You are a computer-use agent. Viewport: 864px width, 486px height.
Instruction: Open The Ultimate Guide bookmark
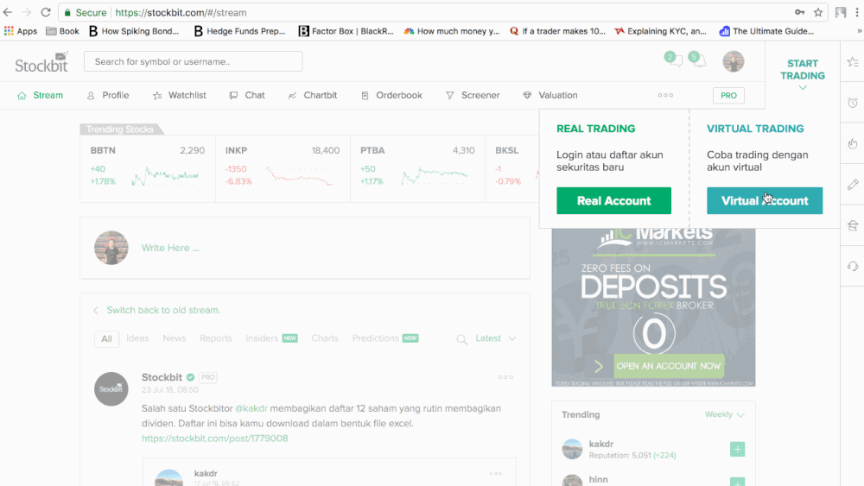click(x=766, y=31)
